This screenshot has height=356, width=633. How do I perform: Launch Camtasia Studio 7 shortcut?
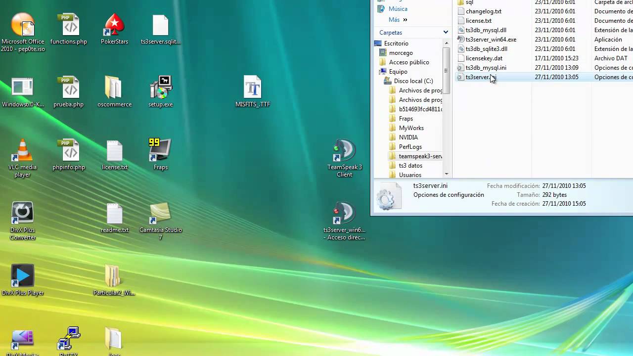[x=161, y=221]
